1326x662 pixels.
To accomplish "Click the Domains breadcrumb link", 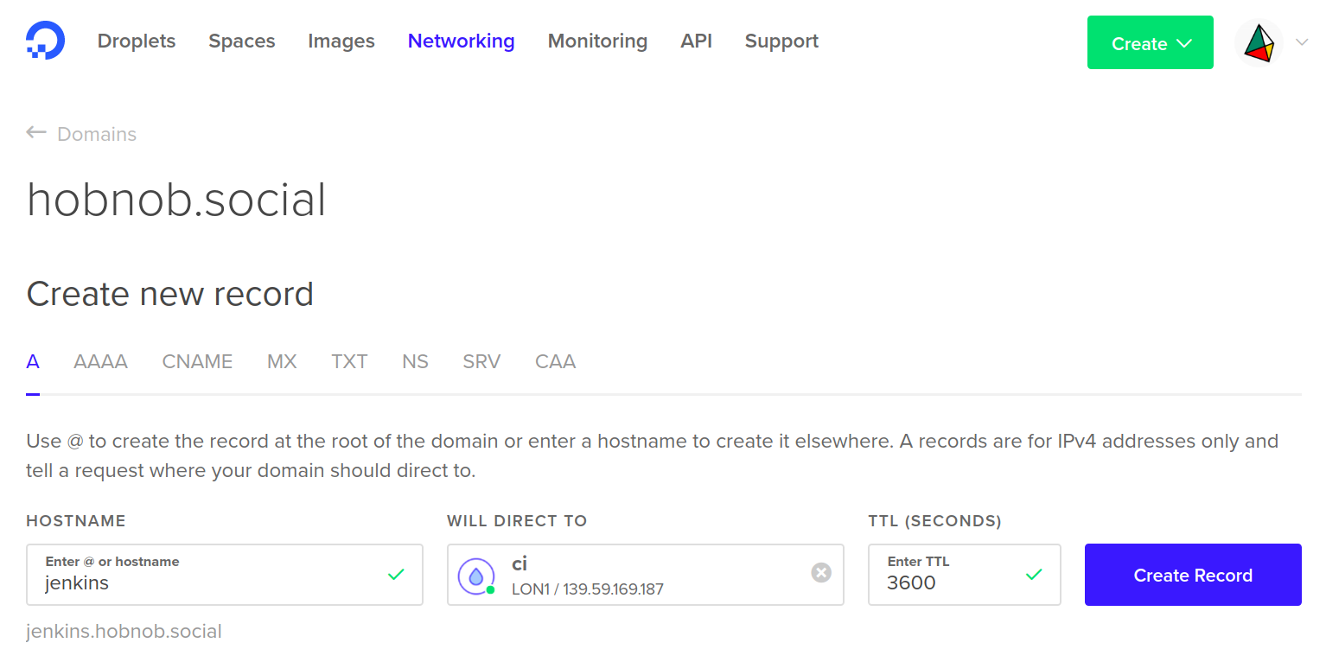I will tap(97, 135).
